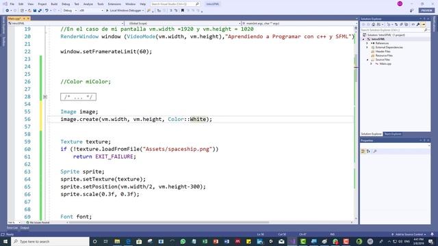This screenshot has width=438, height=246.
Task: Click the bookmark toolbar icon
Action: coord(183,10)
